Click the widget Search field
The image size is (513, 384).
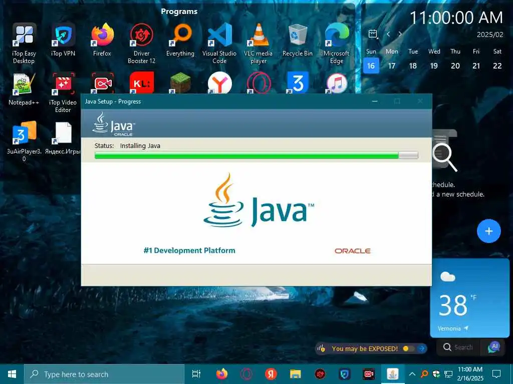(x=458, y=347)
